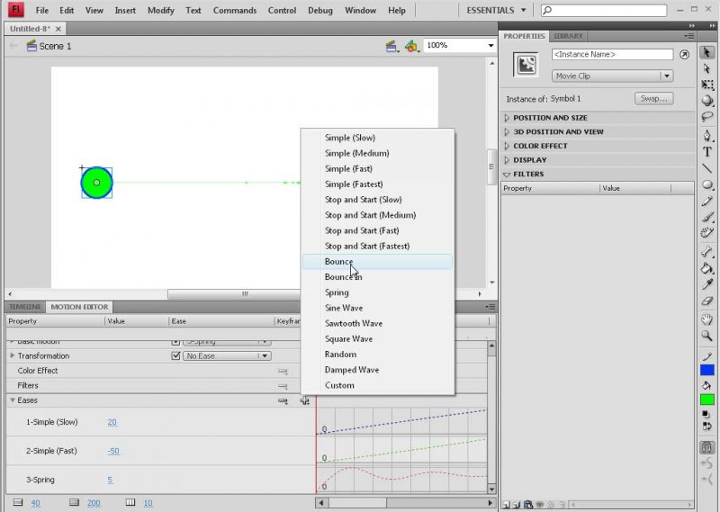This screenshot has height=512, width=720.
Task: Click the blue stroke color swatch
Action: coord(707,371)
